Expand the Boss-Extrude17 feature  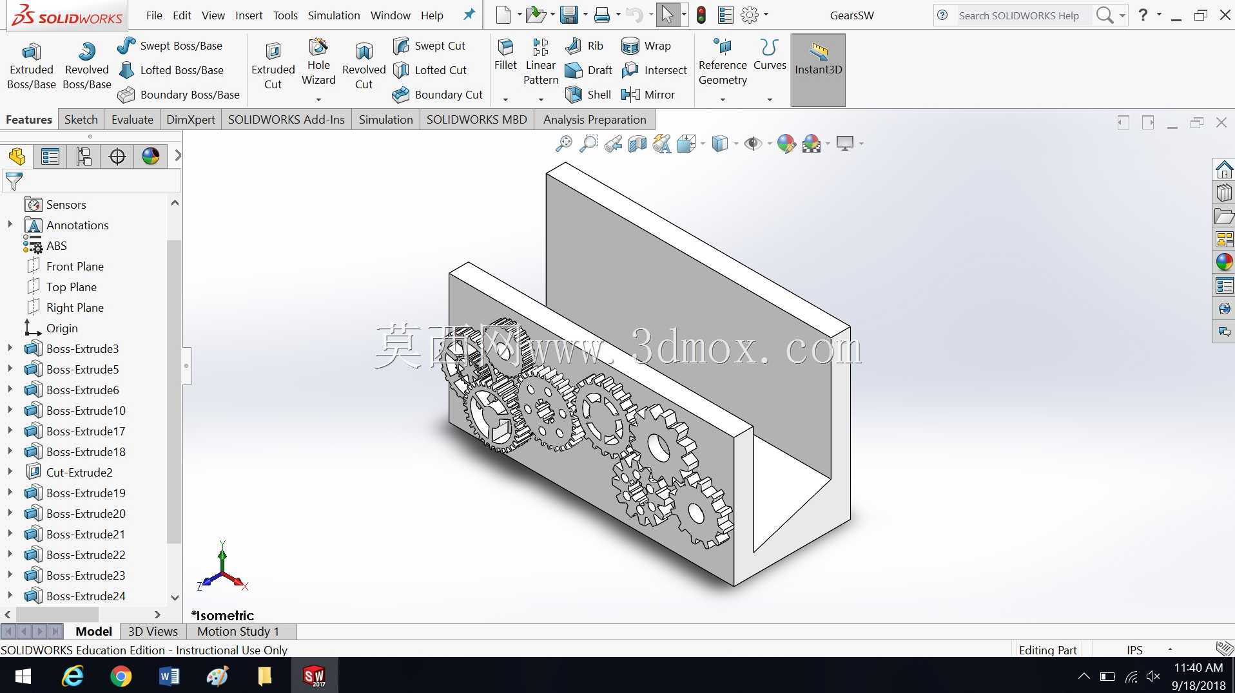pos(10,431)
